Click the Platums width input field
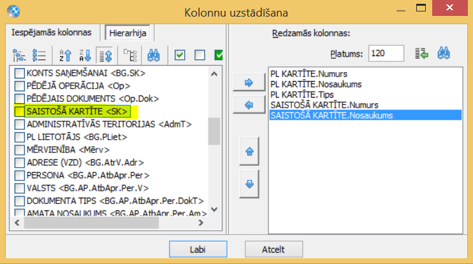 (x=386, y=54)
